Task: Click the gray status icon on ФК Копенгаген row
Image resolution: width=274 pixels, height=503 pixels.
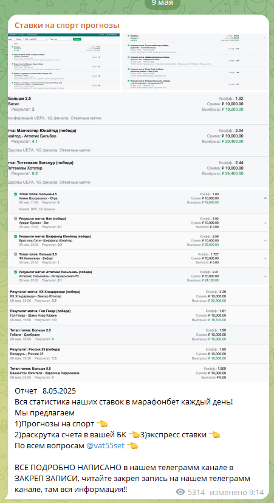Action: (15, 254)
